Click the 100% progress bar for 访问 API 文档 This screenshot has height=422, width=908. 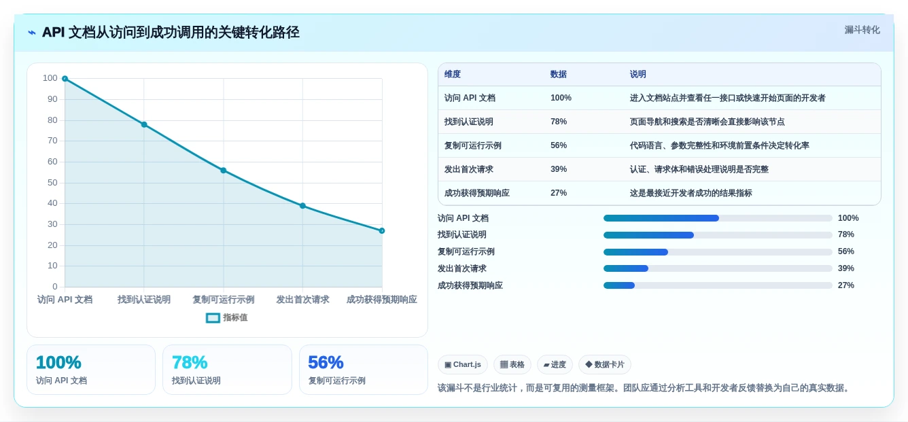[x=718, y=218]
